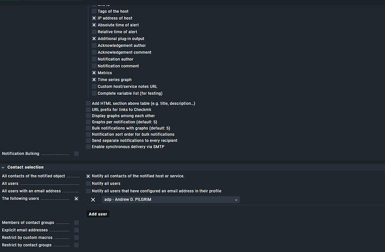Enable Add HTML section above table
The height and width of the screenshot is (252, 385).
pos(88,104)
